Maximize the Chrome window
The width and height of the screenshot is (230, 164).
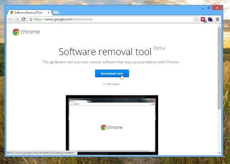(209, 8)
